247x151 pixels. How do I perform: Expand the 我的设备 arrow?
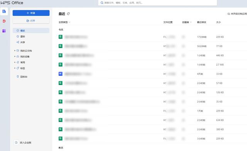click(15, 56)
